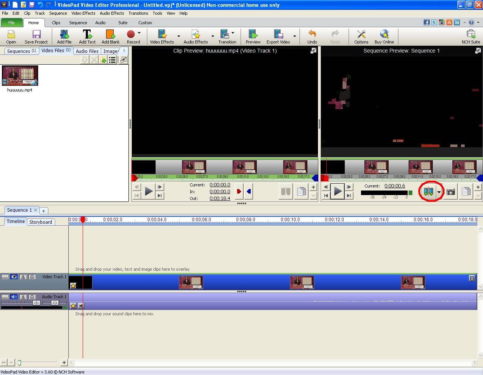This screenshot has height=375, width=483.
Task: Click the Preview toolbar icon
Action: [253, 35]
